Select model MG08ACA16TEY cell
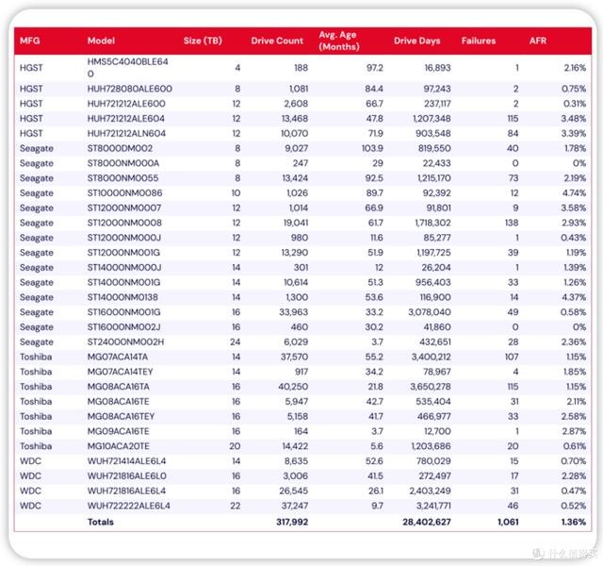The height and width of the screenshot is (566, 603). tap(121, 417)
